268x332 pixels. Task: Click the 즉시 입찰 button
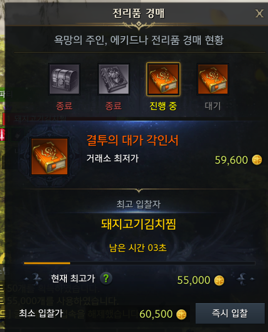(x=230, y=313)
